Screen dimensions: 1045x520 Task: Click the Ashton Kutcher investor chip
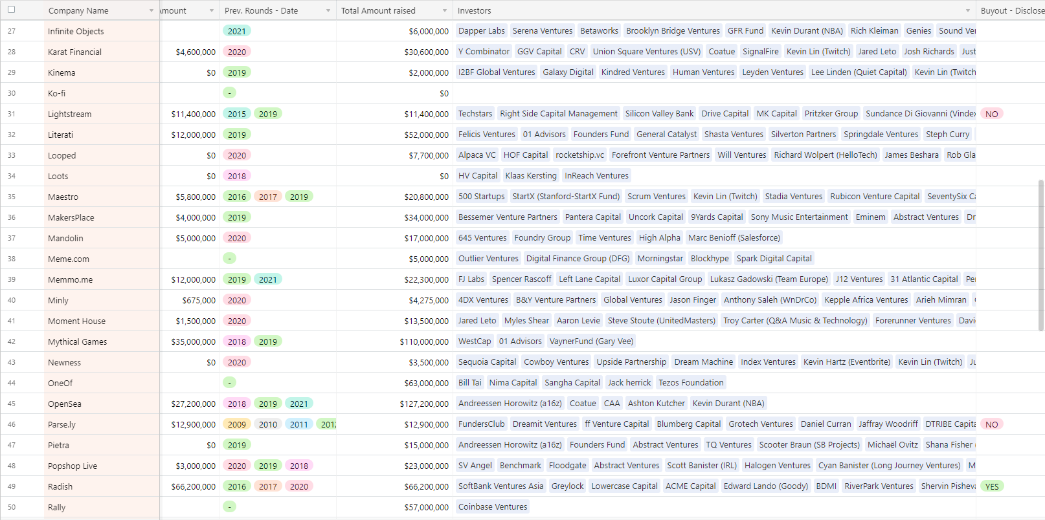tap(656, 403)
